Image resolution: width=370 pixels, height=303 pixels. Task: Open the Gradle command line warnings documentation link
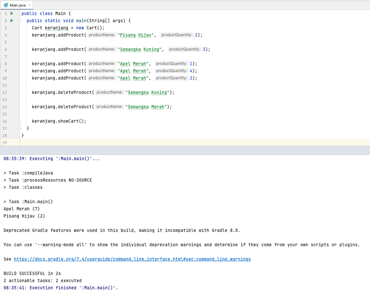click(x=132, y=259)
